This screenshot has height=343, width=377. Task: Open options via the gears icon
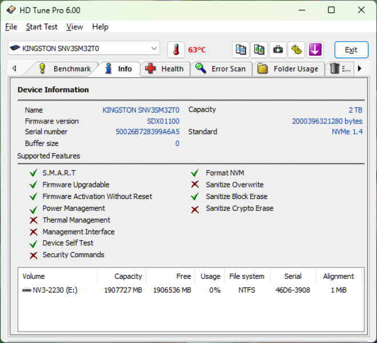[x=296, y=50]
